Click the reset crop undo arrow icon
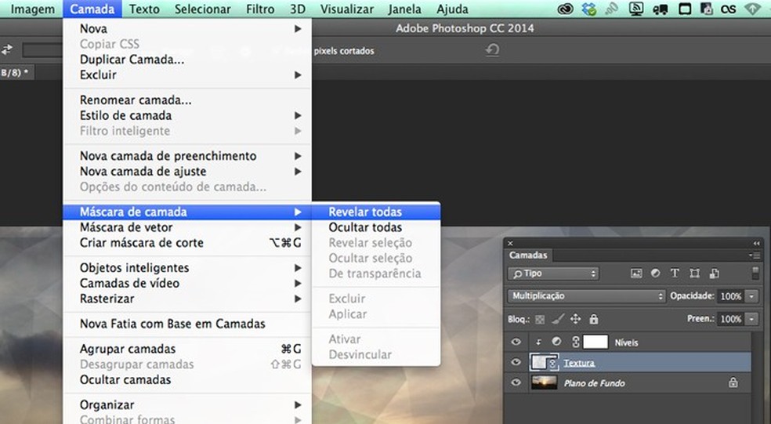Screen dimensions: 771x424 click(x=492, y=49)
